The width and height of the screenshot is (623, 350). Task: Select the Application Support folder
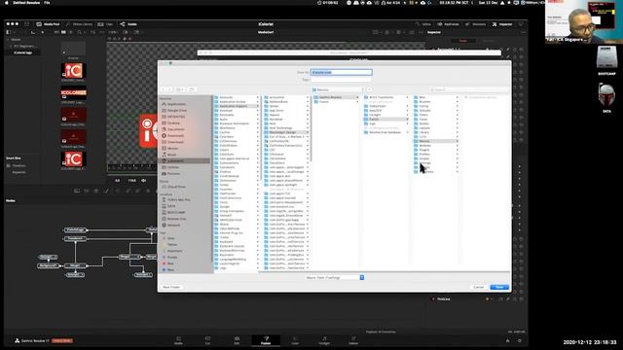[237, 106]
